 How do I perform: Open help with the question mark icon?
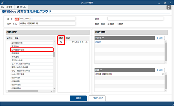[x=169, y=7]
